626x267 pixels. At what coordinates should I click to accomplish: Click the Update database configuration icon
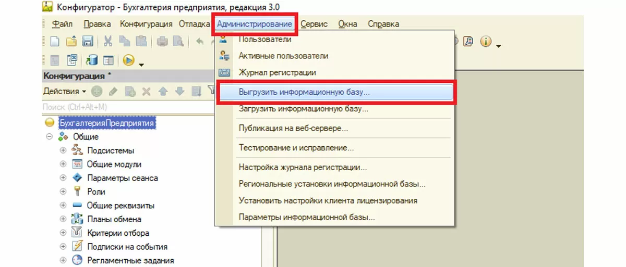(x=92, y=60)
